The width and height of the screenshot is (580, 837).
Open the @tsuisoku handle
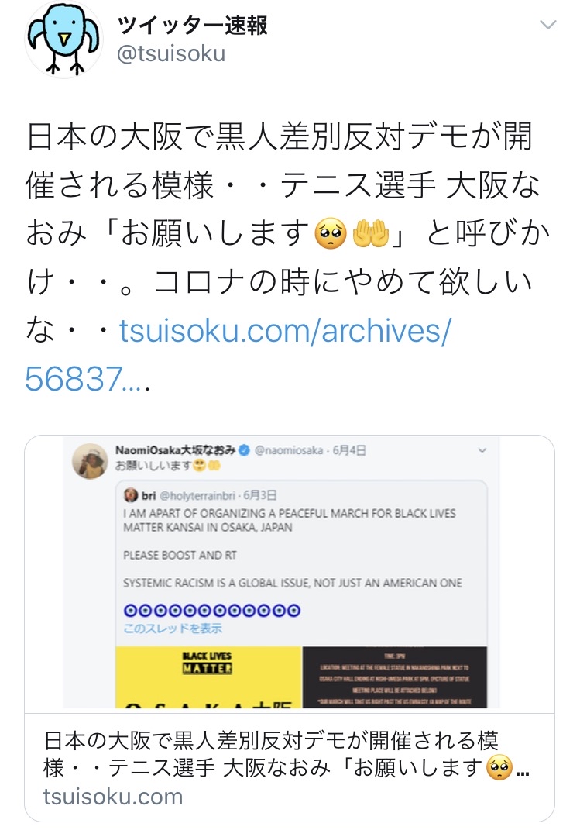[170, 54]
